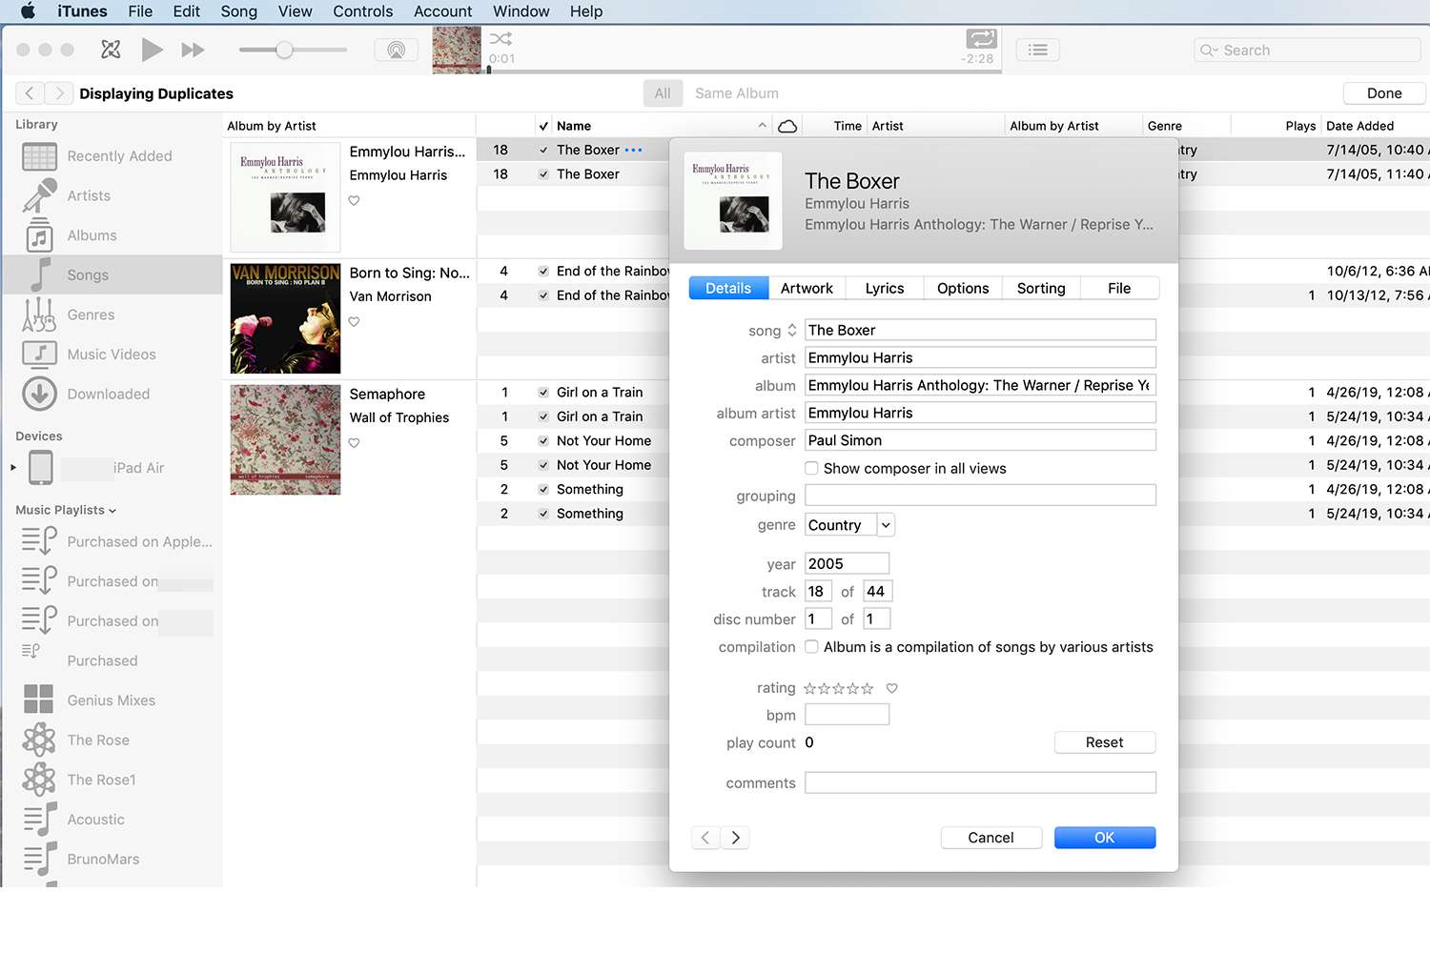The image size is (1430, 953).
Task: Click the MiniPlayer crossed-arrows icon
Action: [111, 50]
